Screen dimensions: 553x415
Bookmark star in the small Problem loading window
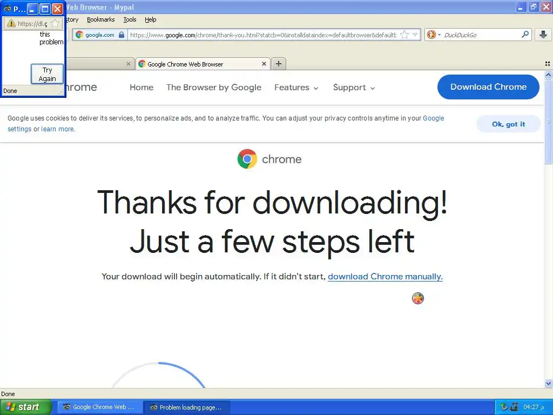click(x=55, y=24)
